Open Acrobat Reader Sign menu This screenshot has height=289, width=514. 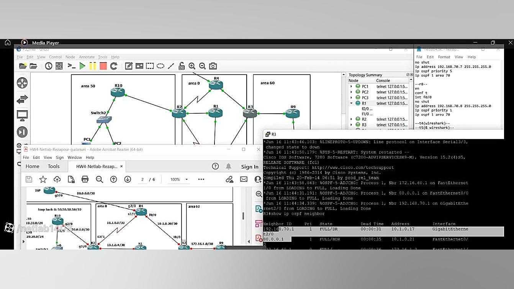coord(60,157)
